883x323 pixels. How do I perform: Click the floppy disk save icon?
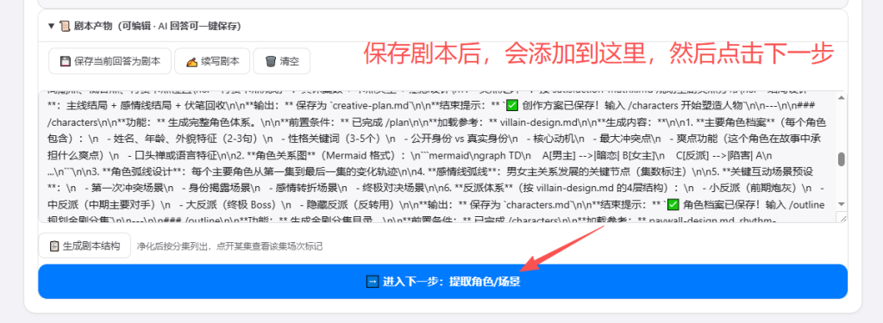(x=65, y=61)
